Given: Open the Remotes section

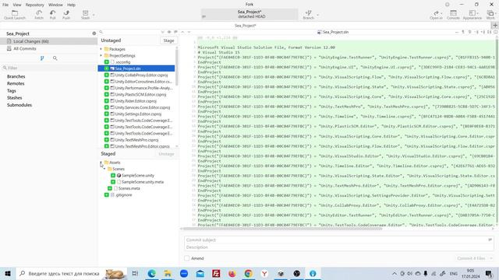Looking at the screenshot, I should coord(16,83).
